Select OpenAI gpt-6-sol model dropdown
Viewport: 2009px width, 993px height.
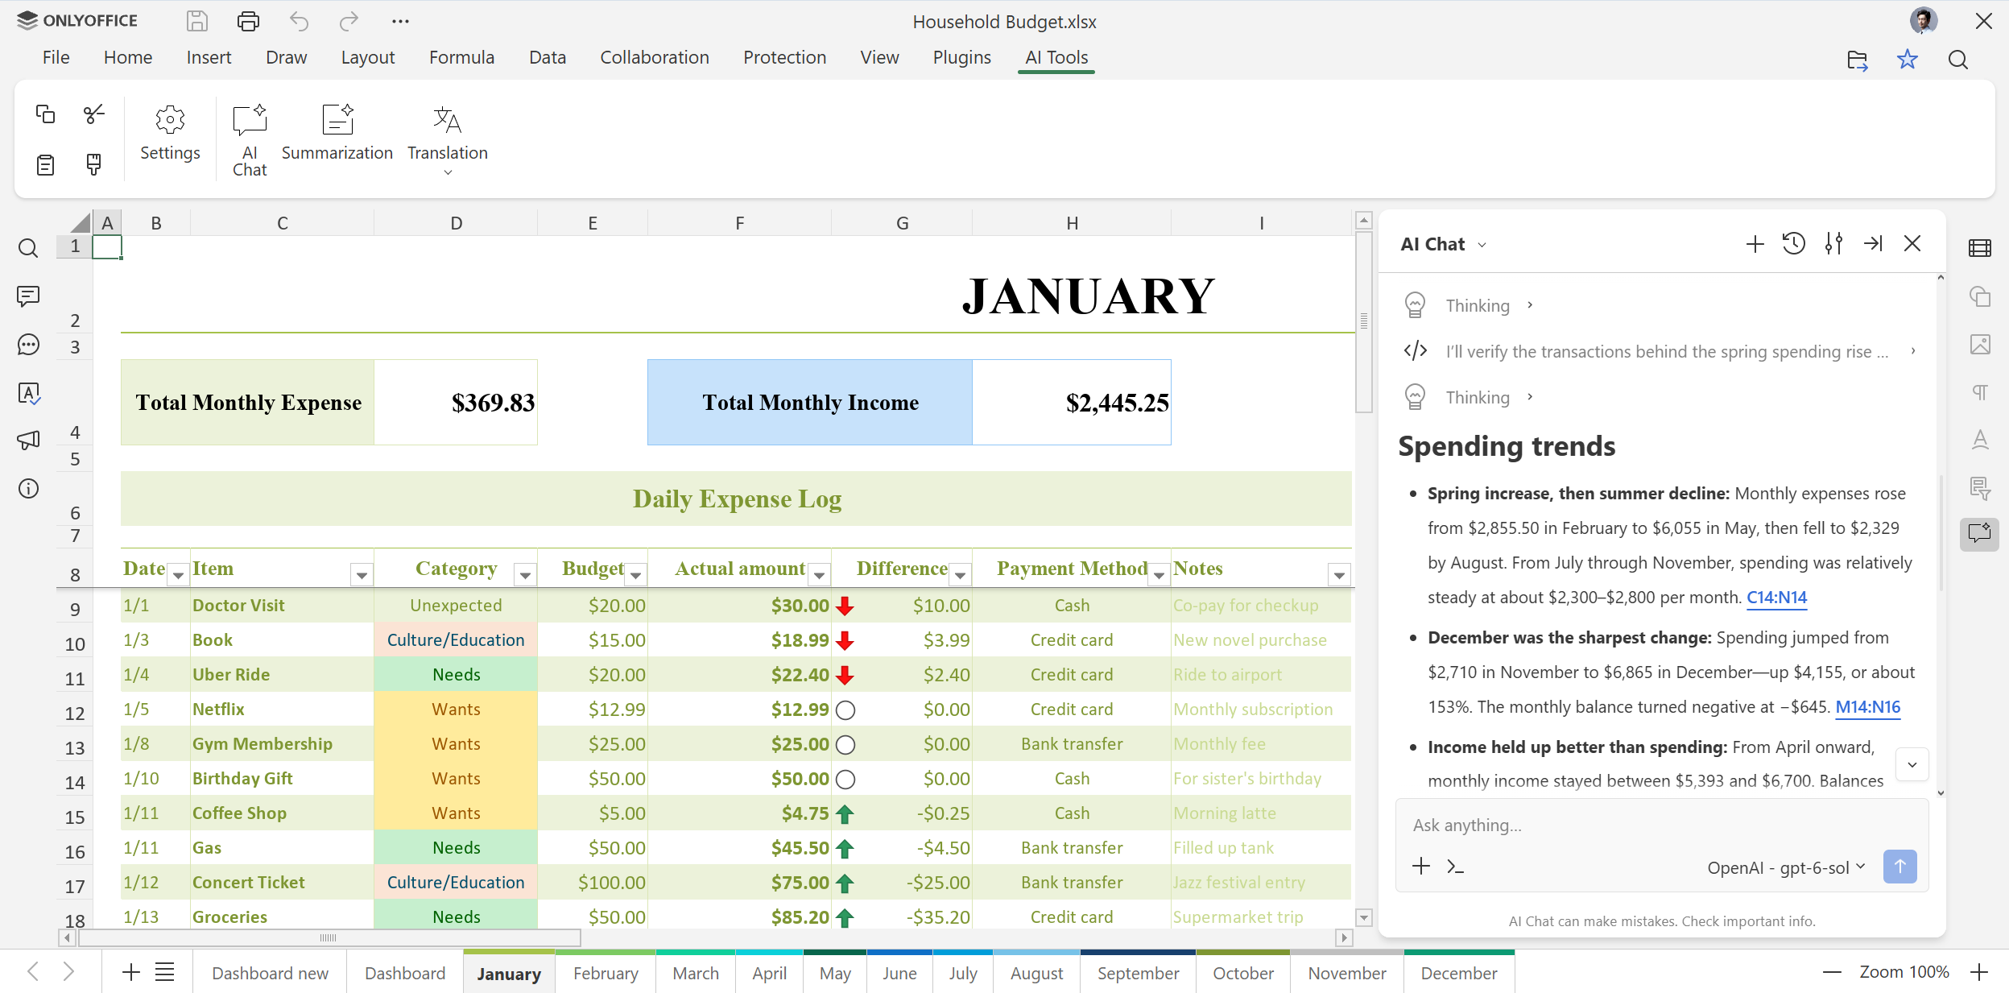point(1785,867)
